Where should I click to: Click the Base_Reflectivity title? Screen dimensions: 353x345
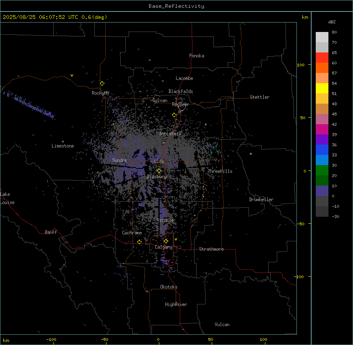click(176, 6)
